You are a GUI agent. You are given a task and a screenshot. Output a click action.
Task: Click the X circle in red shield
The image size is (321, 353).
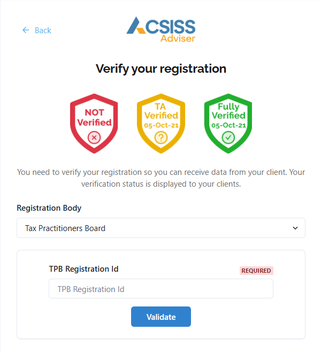(94, 138)
